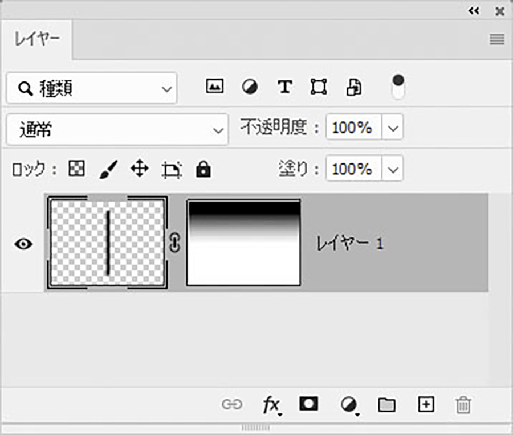Lock artboard nesting crop icon
Viewport: 513px width, 435px height.
click(172, 170)
